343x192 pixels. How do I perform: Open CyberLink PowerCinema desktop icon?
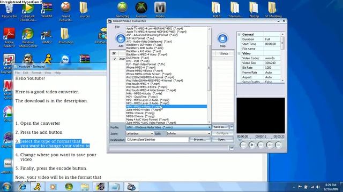pyautogui.click(x=28, y=11)
